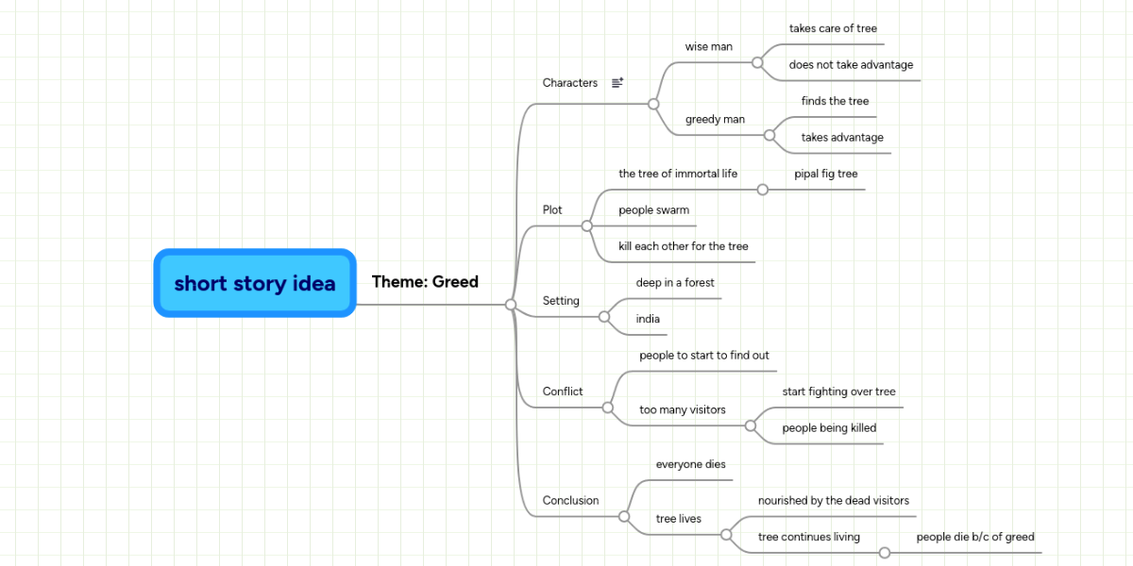
Task: Select the short story idea root node
Action: 255,283
